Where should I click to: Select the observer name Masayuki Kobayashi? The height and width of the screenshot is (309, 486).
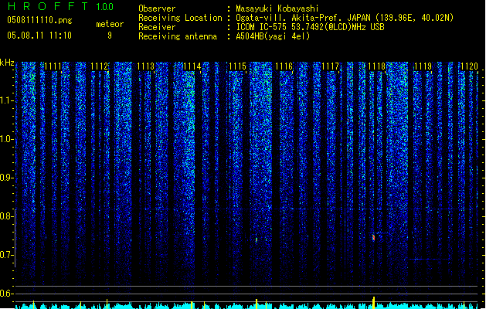click(x=277, y=8)
